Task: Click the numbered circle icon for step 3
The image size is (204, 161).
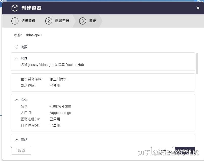Action: [83, 21]
